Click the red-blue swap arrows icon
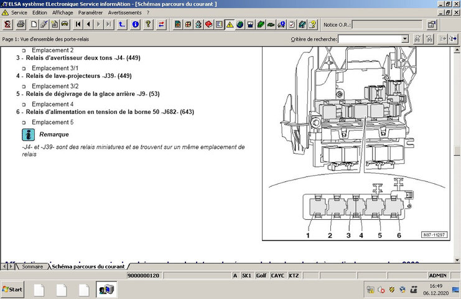 tap(161, 24)
